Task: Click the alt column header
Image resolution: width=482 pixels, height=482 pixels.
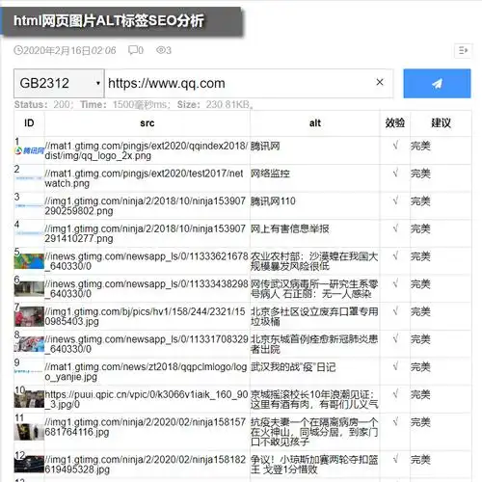Action: tap(315, 123)
